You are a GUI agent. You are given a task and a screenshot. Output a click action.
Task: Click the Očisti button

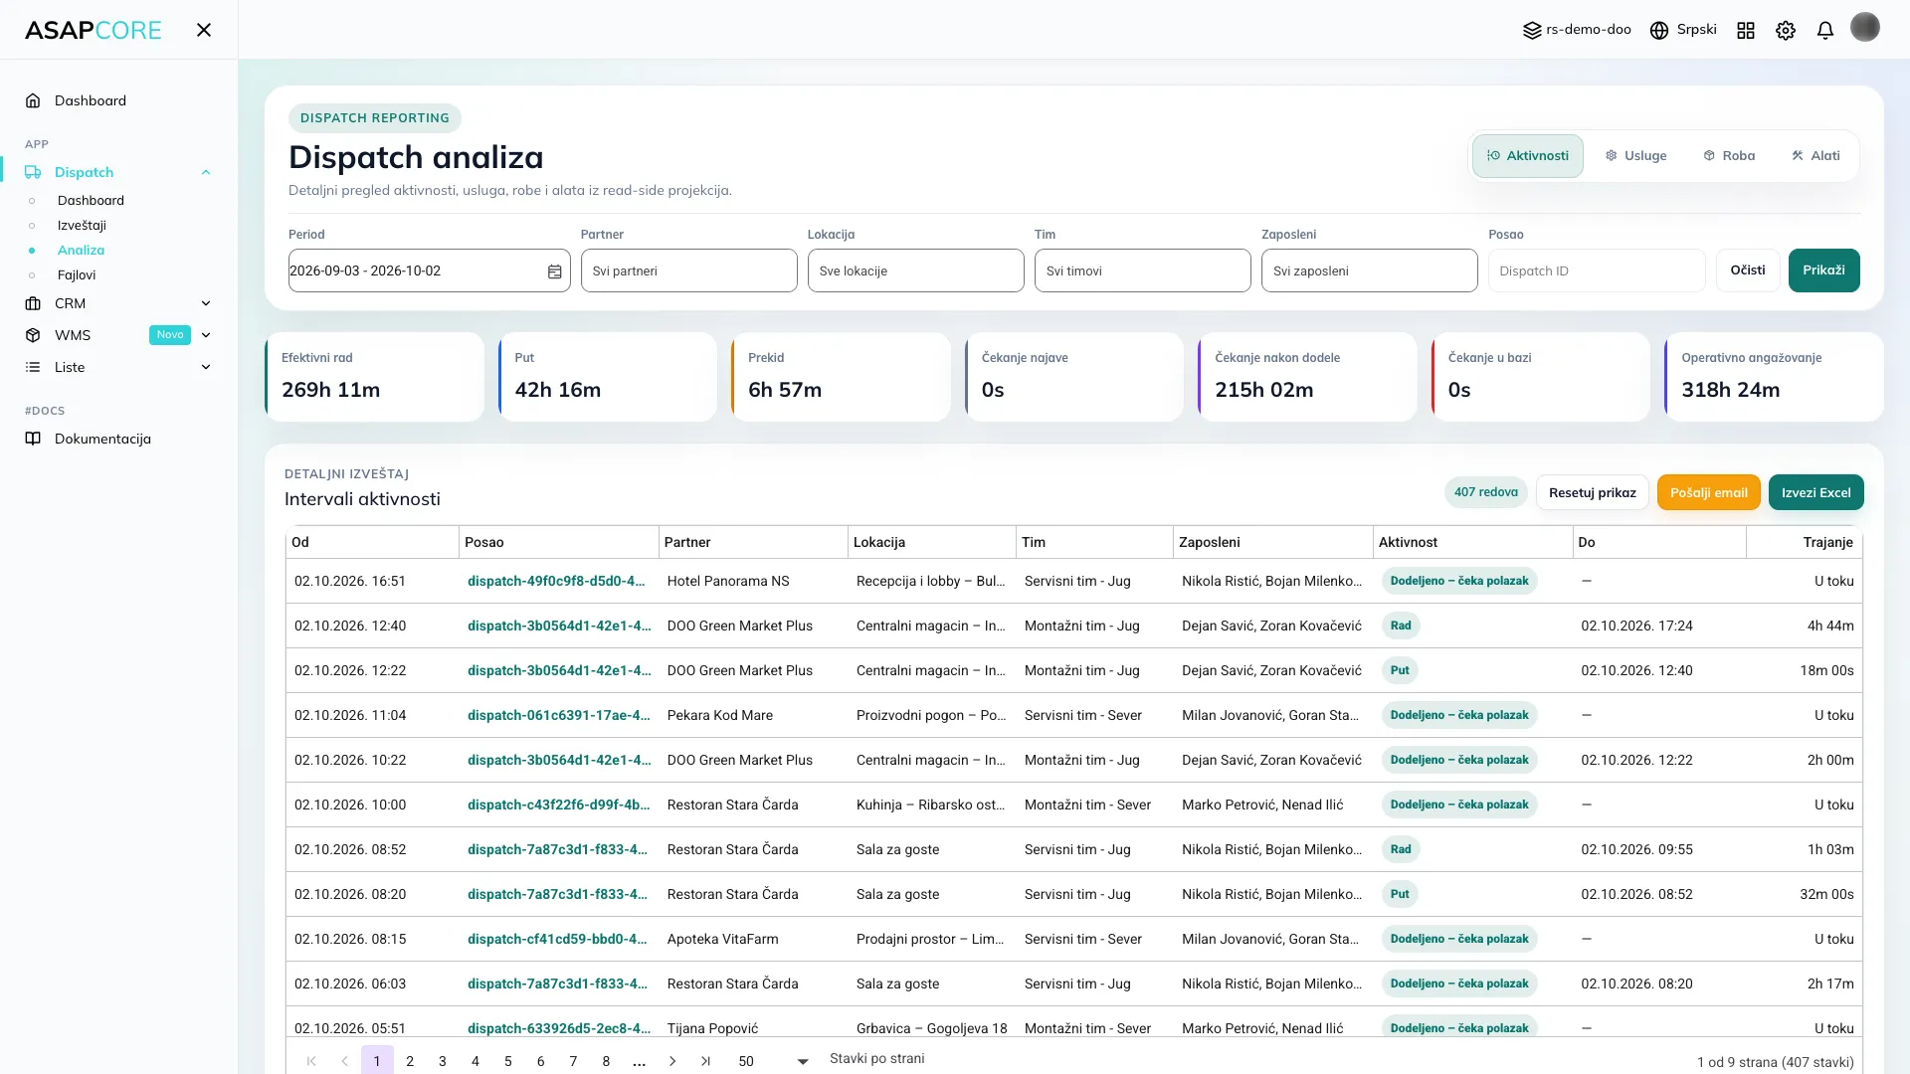[1747, 270]
